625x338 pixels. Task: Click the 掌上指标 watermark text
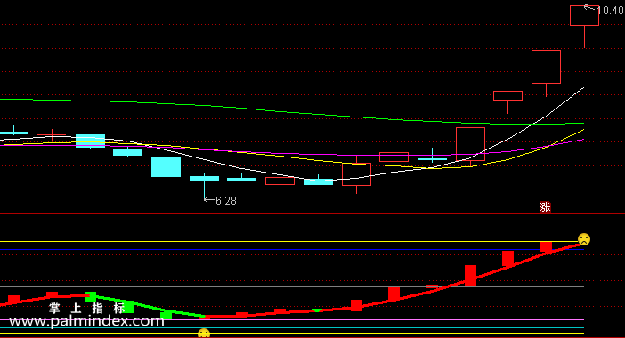(x=87, y=308)
